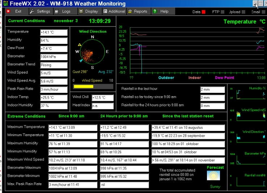The width and height of the screenshot is (267, 193).
Task: Click the Additional toolbar icon
Action: [x=105, y=12]
